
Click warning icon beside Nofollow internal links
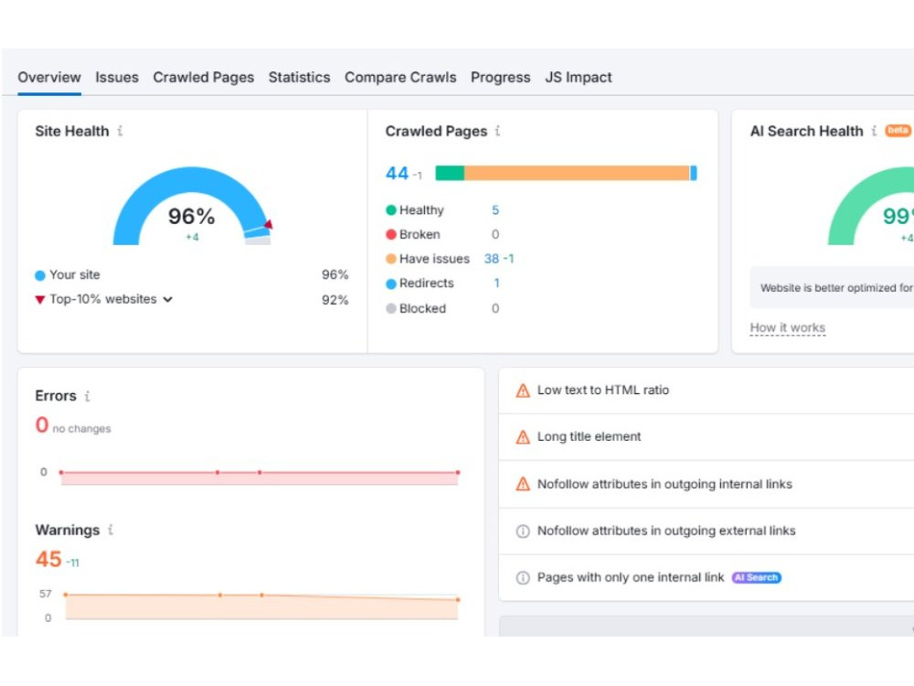[x=523, y=484]
